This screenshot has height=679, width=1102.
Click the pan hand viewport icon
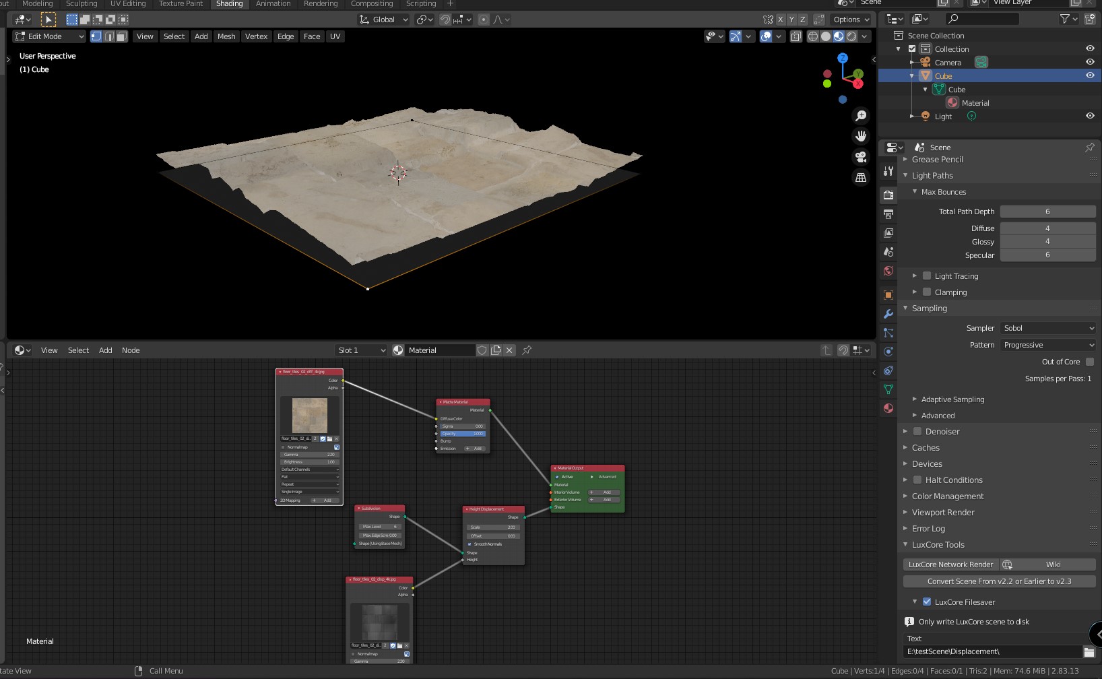click(861, 136)
